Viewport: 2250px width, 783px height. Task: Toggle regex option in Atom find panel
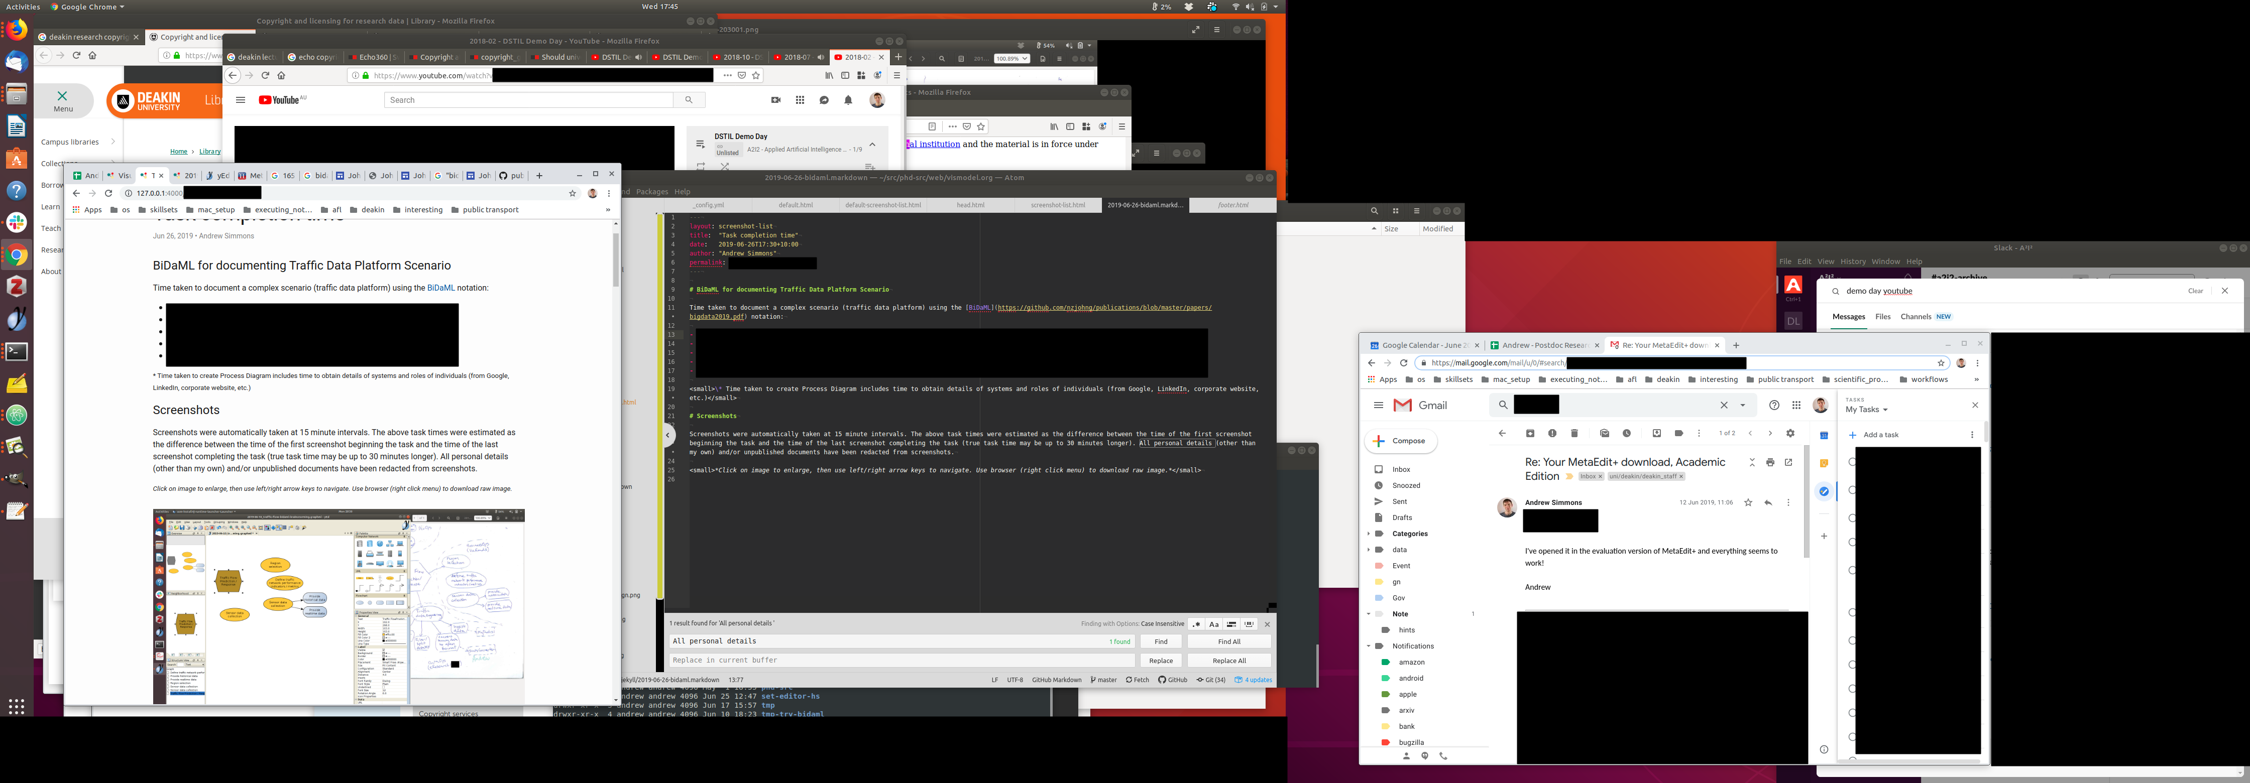click(1196, 624)
